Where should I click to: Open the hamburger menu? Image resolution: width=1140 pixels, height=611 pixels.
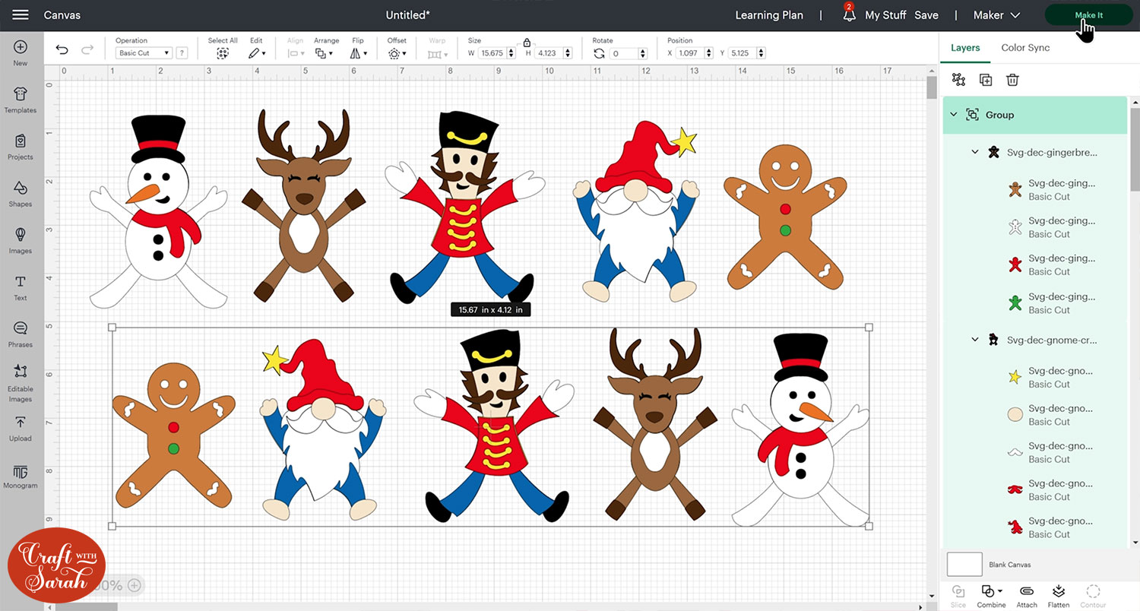pos(21,14)
